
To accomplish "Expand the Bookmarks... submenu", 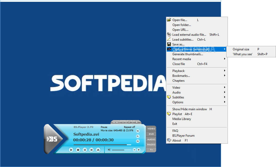I will click(x=197, y=76).
